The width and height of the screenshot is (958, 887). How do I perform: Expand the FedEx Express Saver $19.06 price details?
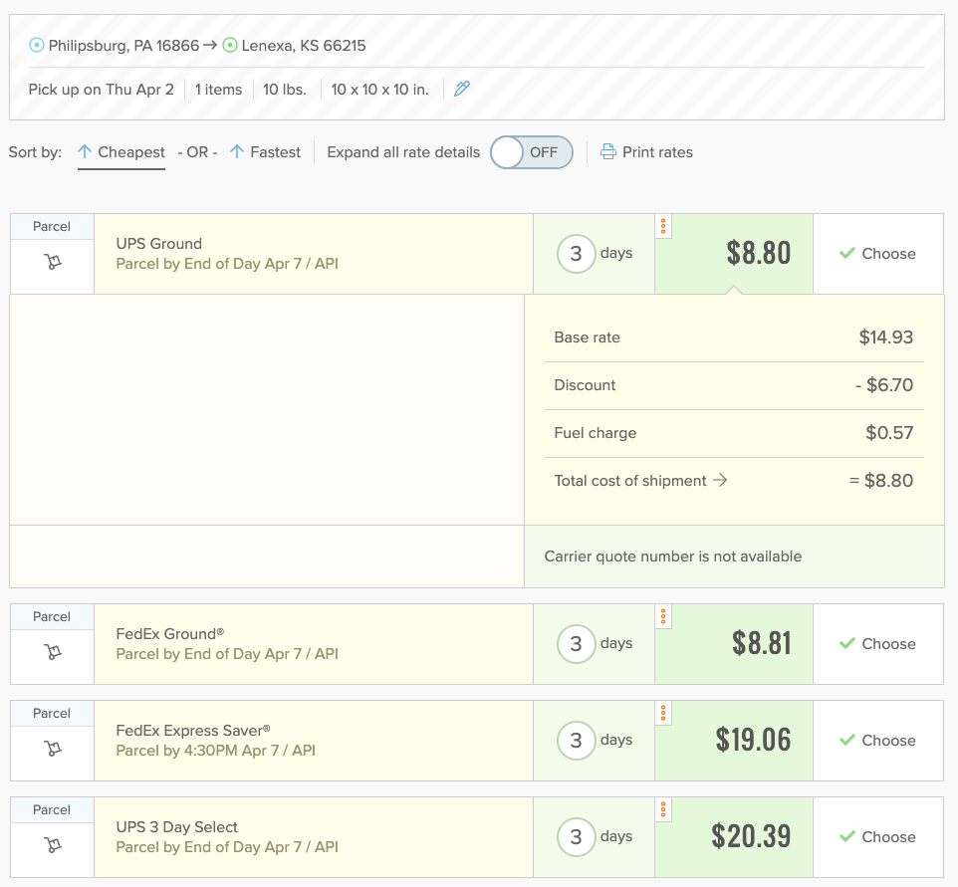(x=734, y=741)
